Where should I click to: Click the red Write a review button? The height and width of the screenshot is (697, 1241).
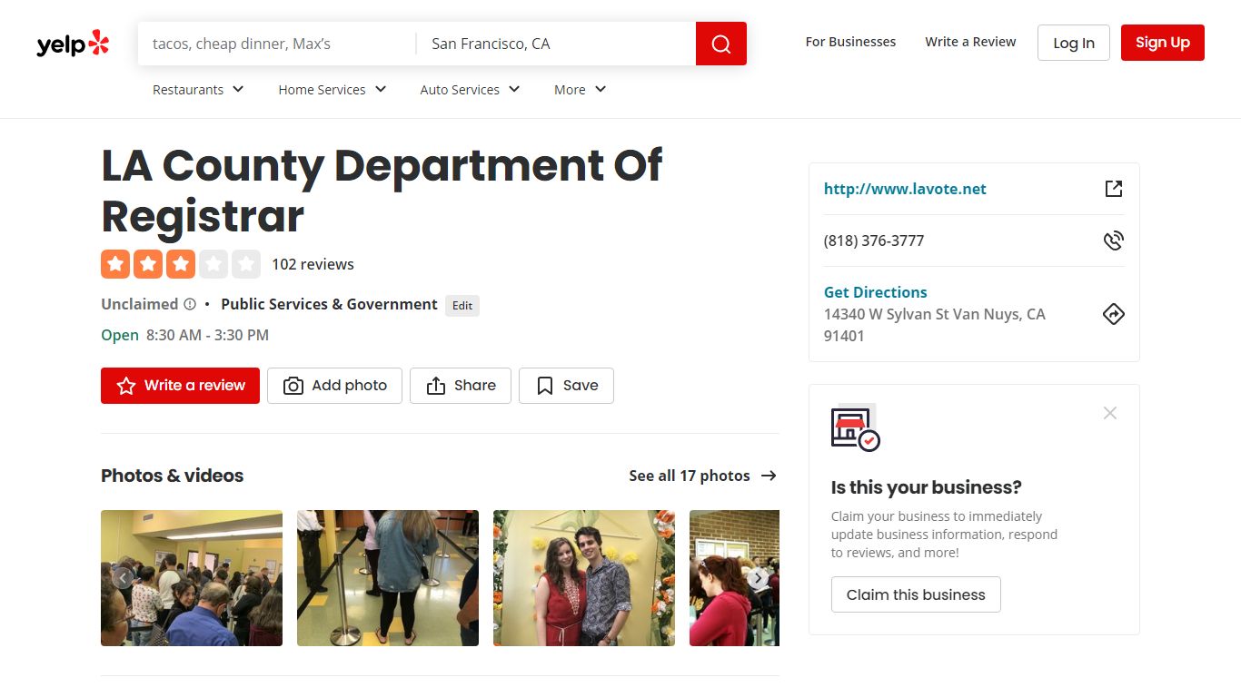(180, 386)
